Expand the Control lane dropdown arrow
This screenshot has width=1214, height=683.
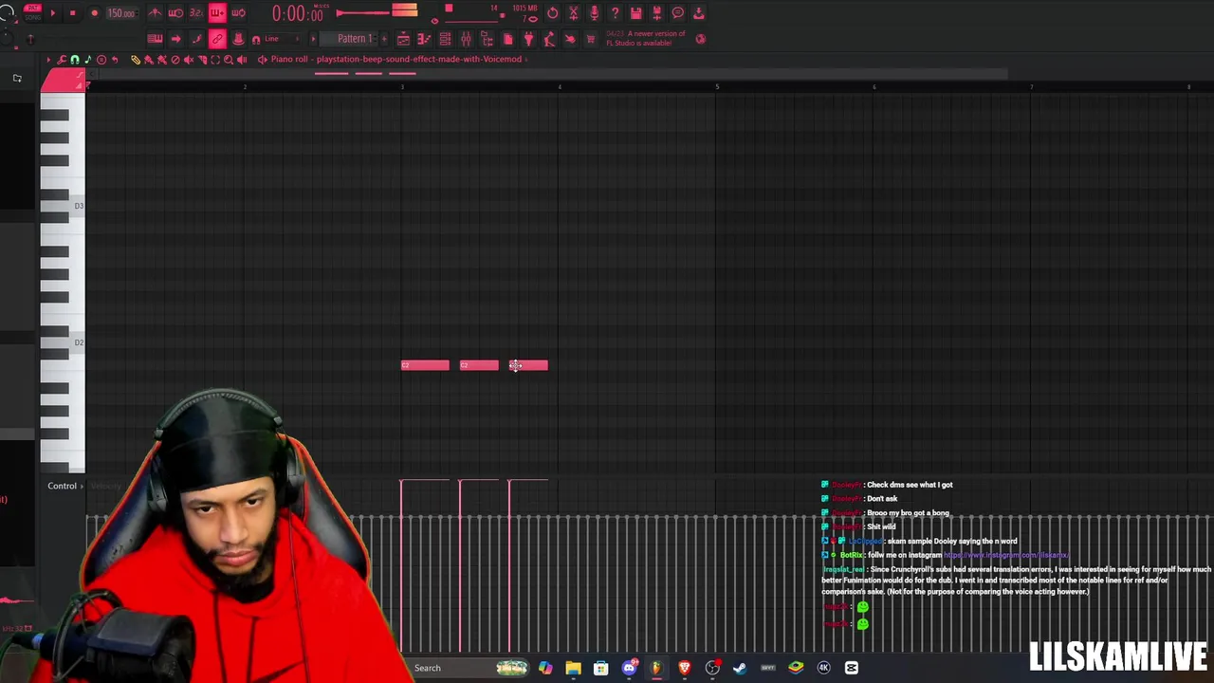83,487
